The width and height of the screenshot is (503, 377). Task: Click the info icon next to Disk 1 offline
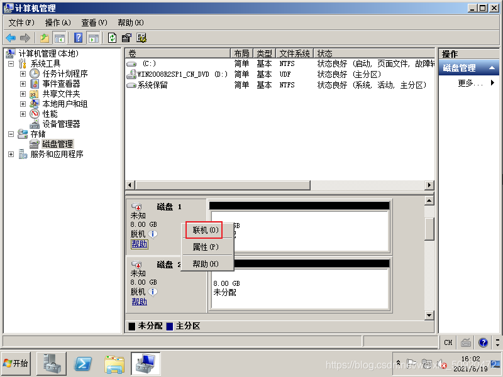pyautogui.click(x=153, y=234)
